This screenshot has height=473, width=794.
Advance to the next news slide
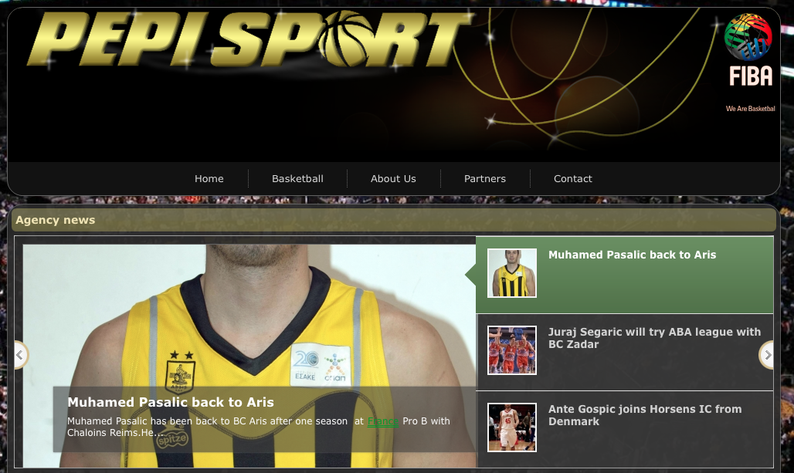tap(767, 355)
